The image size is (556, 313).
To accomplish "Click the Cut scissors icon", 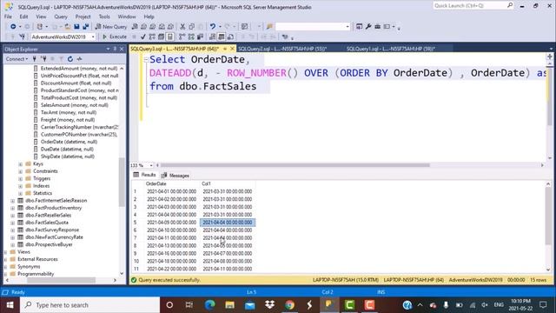I will [x=182, y=27].
